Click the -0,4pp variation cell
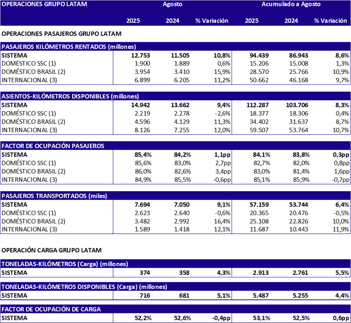Screen dimensions: 351x323 221,318
